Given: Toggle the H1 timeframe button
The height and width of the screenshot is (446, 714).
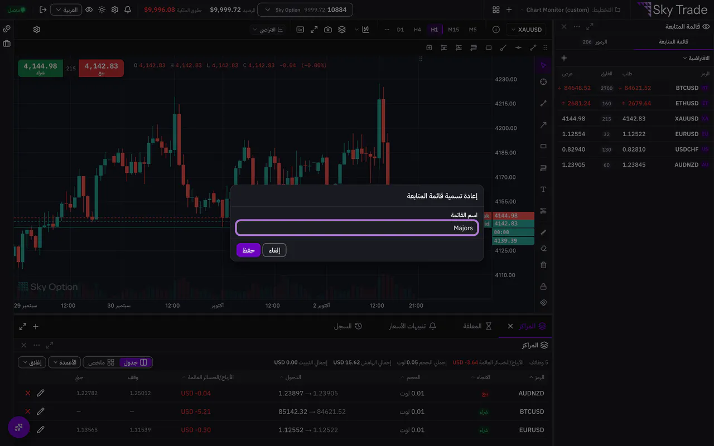Looking at the screenshot, I should (435, 30).
